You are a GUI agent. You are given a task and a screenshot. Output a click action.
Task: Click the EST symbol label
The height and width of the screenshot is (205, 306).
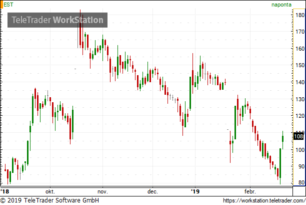click(x=8, y=5)
